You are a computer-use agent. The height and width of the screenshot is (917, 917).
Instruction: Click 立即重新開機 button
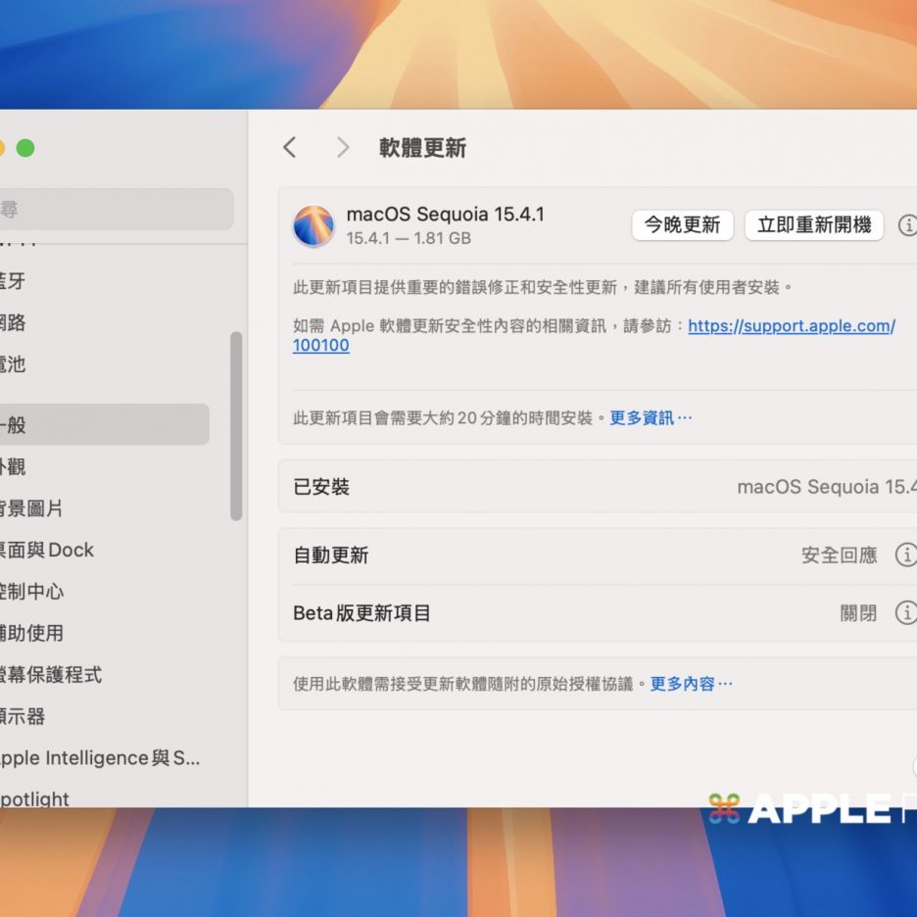[x=814, y=225]
